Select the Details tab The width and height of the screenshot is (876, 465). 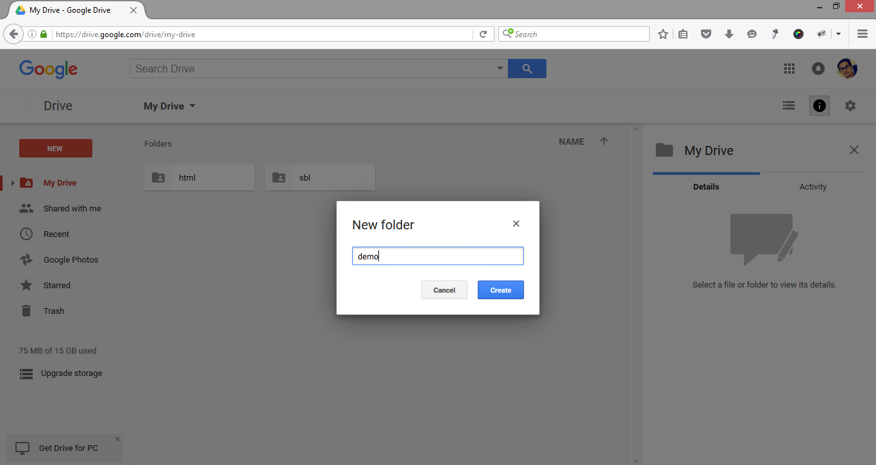pyautogui.click(x=706, y=186)
